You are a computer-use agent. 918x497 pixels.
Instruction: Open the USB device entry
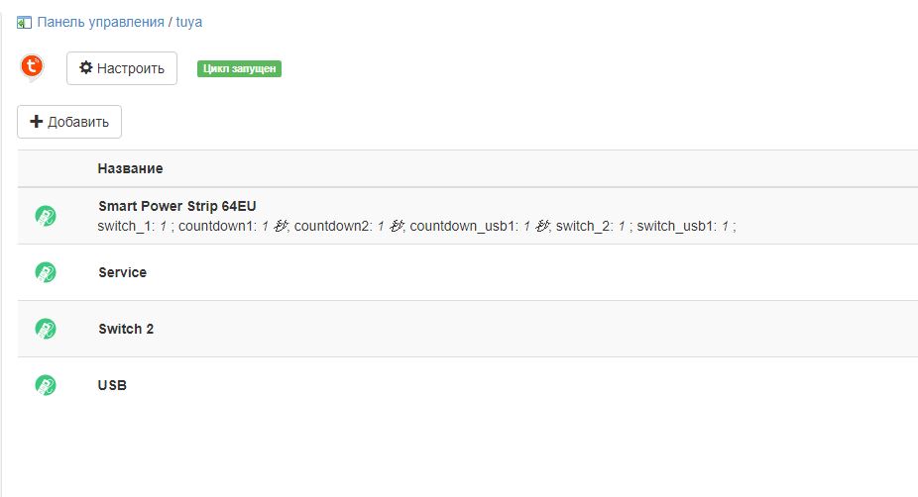[112, 385]
